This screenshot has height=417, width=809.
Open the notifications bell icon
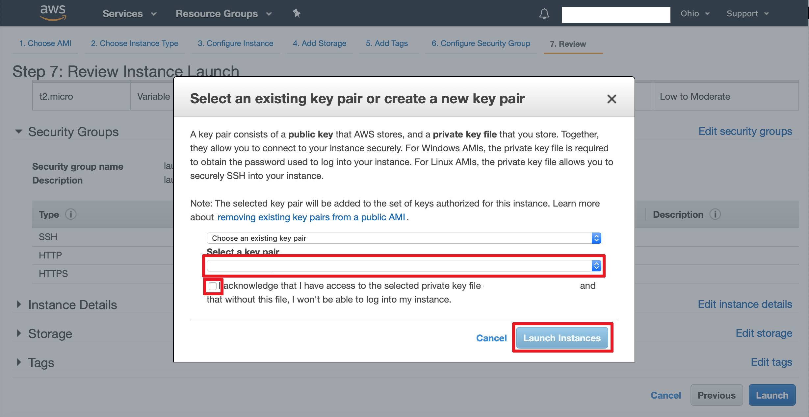pyautogui.click(x=544, y=14)
